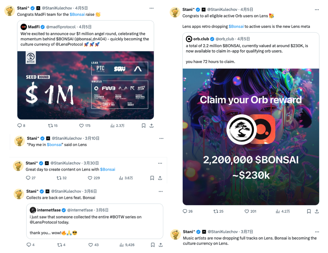Open more options on Orb users tweet
The height and width of the screenshot is (253, 328).
point(317,10)
